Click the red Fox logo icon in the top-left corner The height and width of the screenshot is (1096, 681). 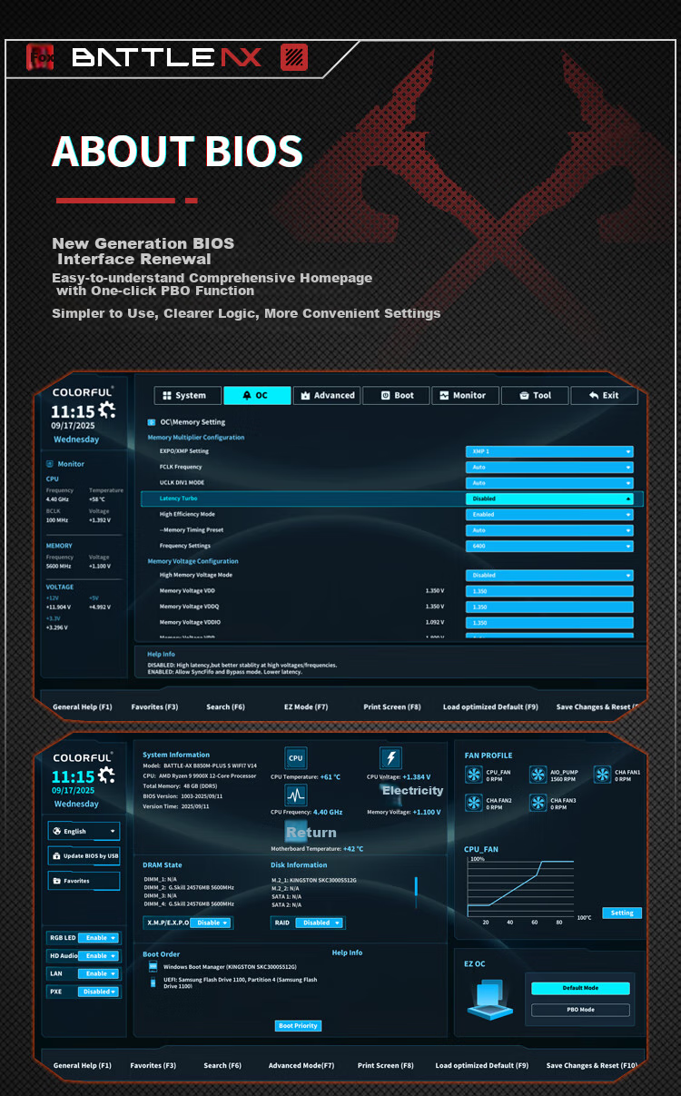point(42,57)
